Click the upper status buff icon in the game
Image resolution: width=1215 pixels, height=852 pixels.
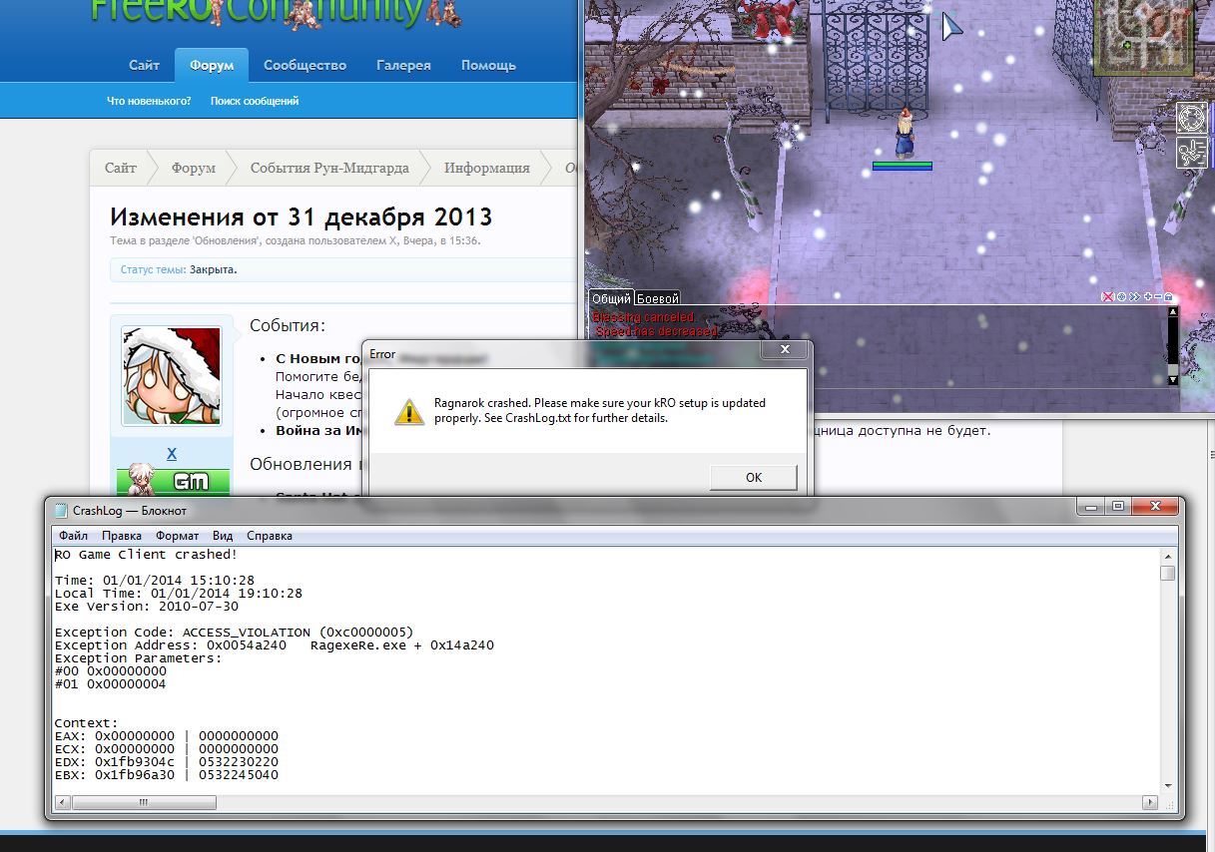click(1191, 118)
